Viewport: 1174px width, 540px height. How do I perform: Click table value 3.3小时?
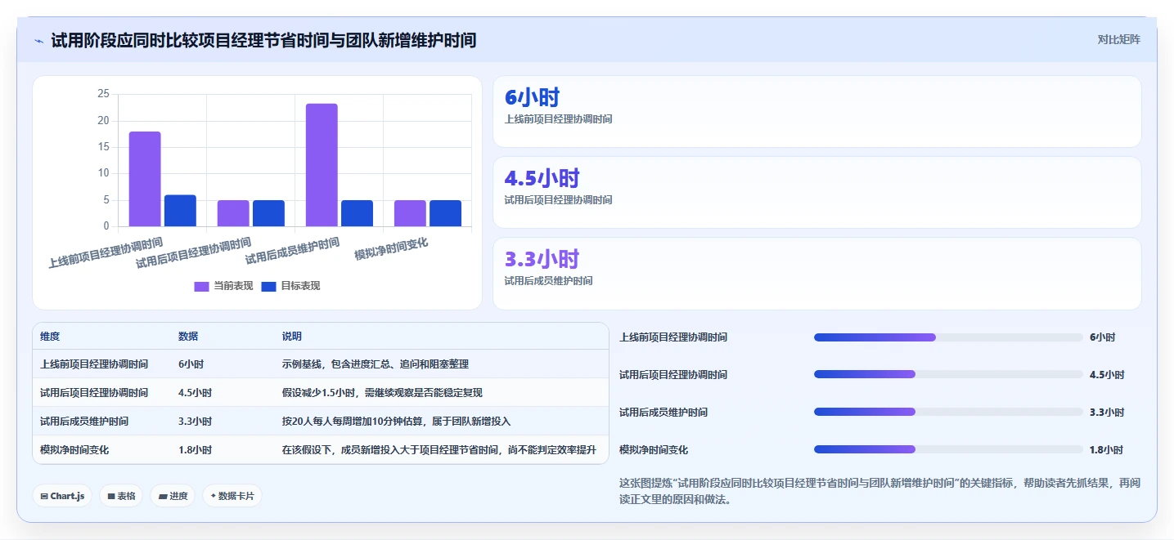[x=195, y=422]
